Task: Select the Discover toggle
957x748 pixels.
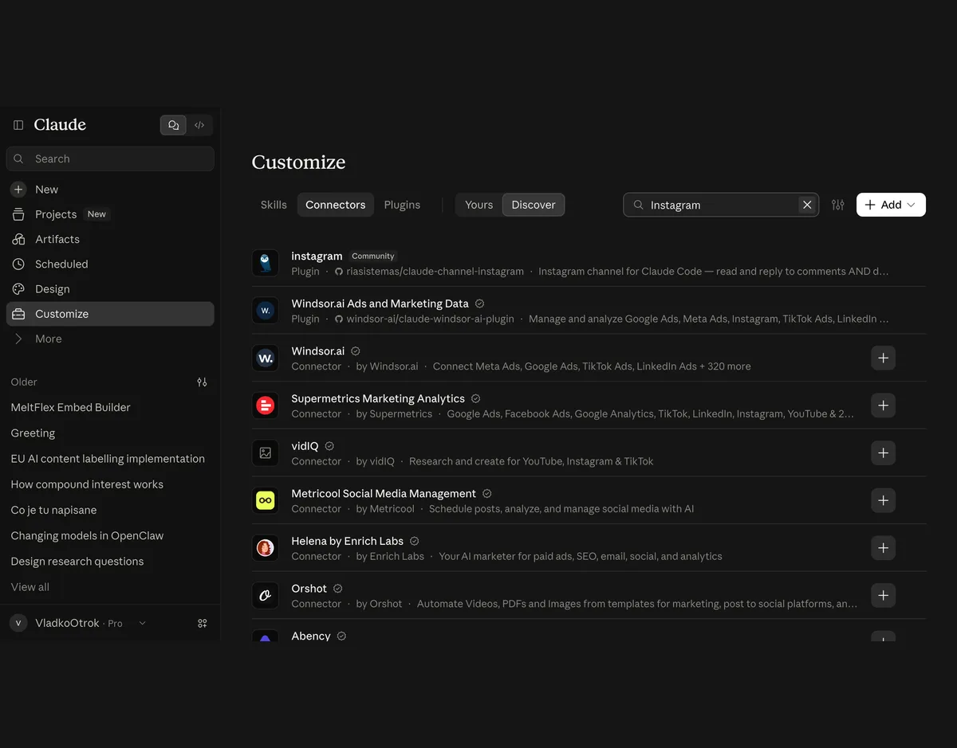Action: (x=534, y=205)
